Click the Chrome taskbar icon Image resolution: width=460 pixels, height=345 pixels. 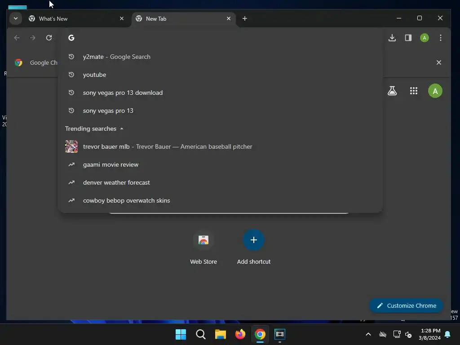click(x=260, y=334)
